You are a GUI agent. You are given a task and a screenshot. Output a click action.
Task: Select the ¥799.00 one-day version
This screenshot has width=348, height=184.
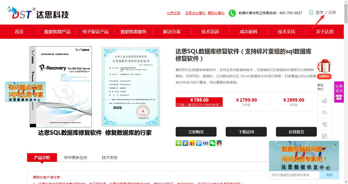[199, 102]
